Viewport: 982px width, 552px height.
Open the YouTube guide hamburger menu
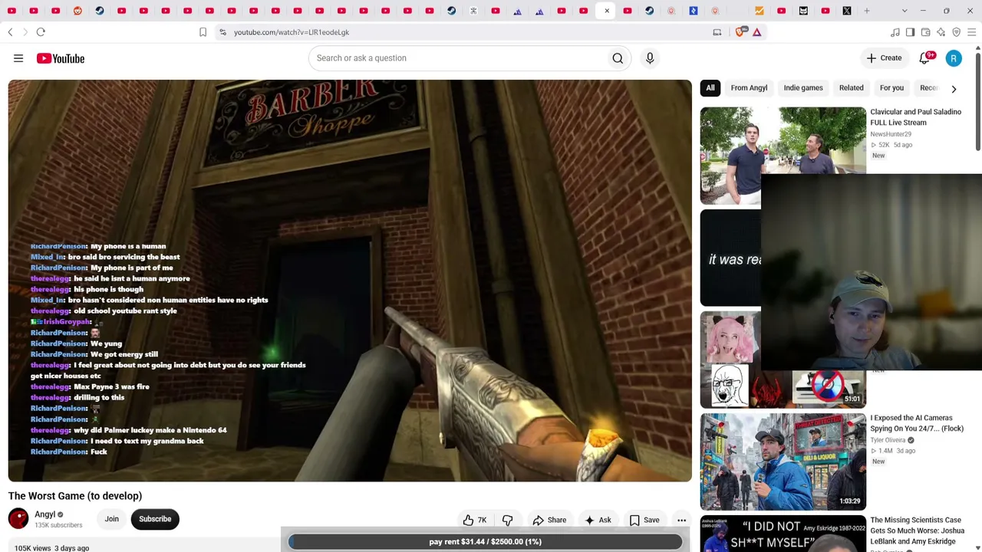[x=18, y=58]
